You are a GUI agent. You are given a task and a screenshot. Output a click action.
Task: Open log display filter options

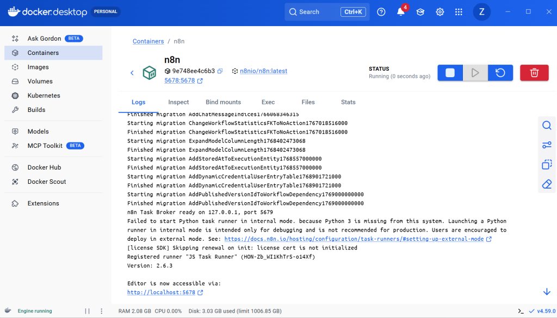point(547,145)
